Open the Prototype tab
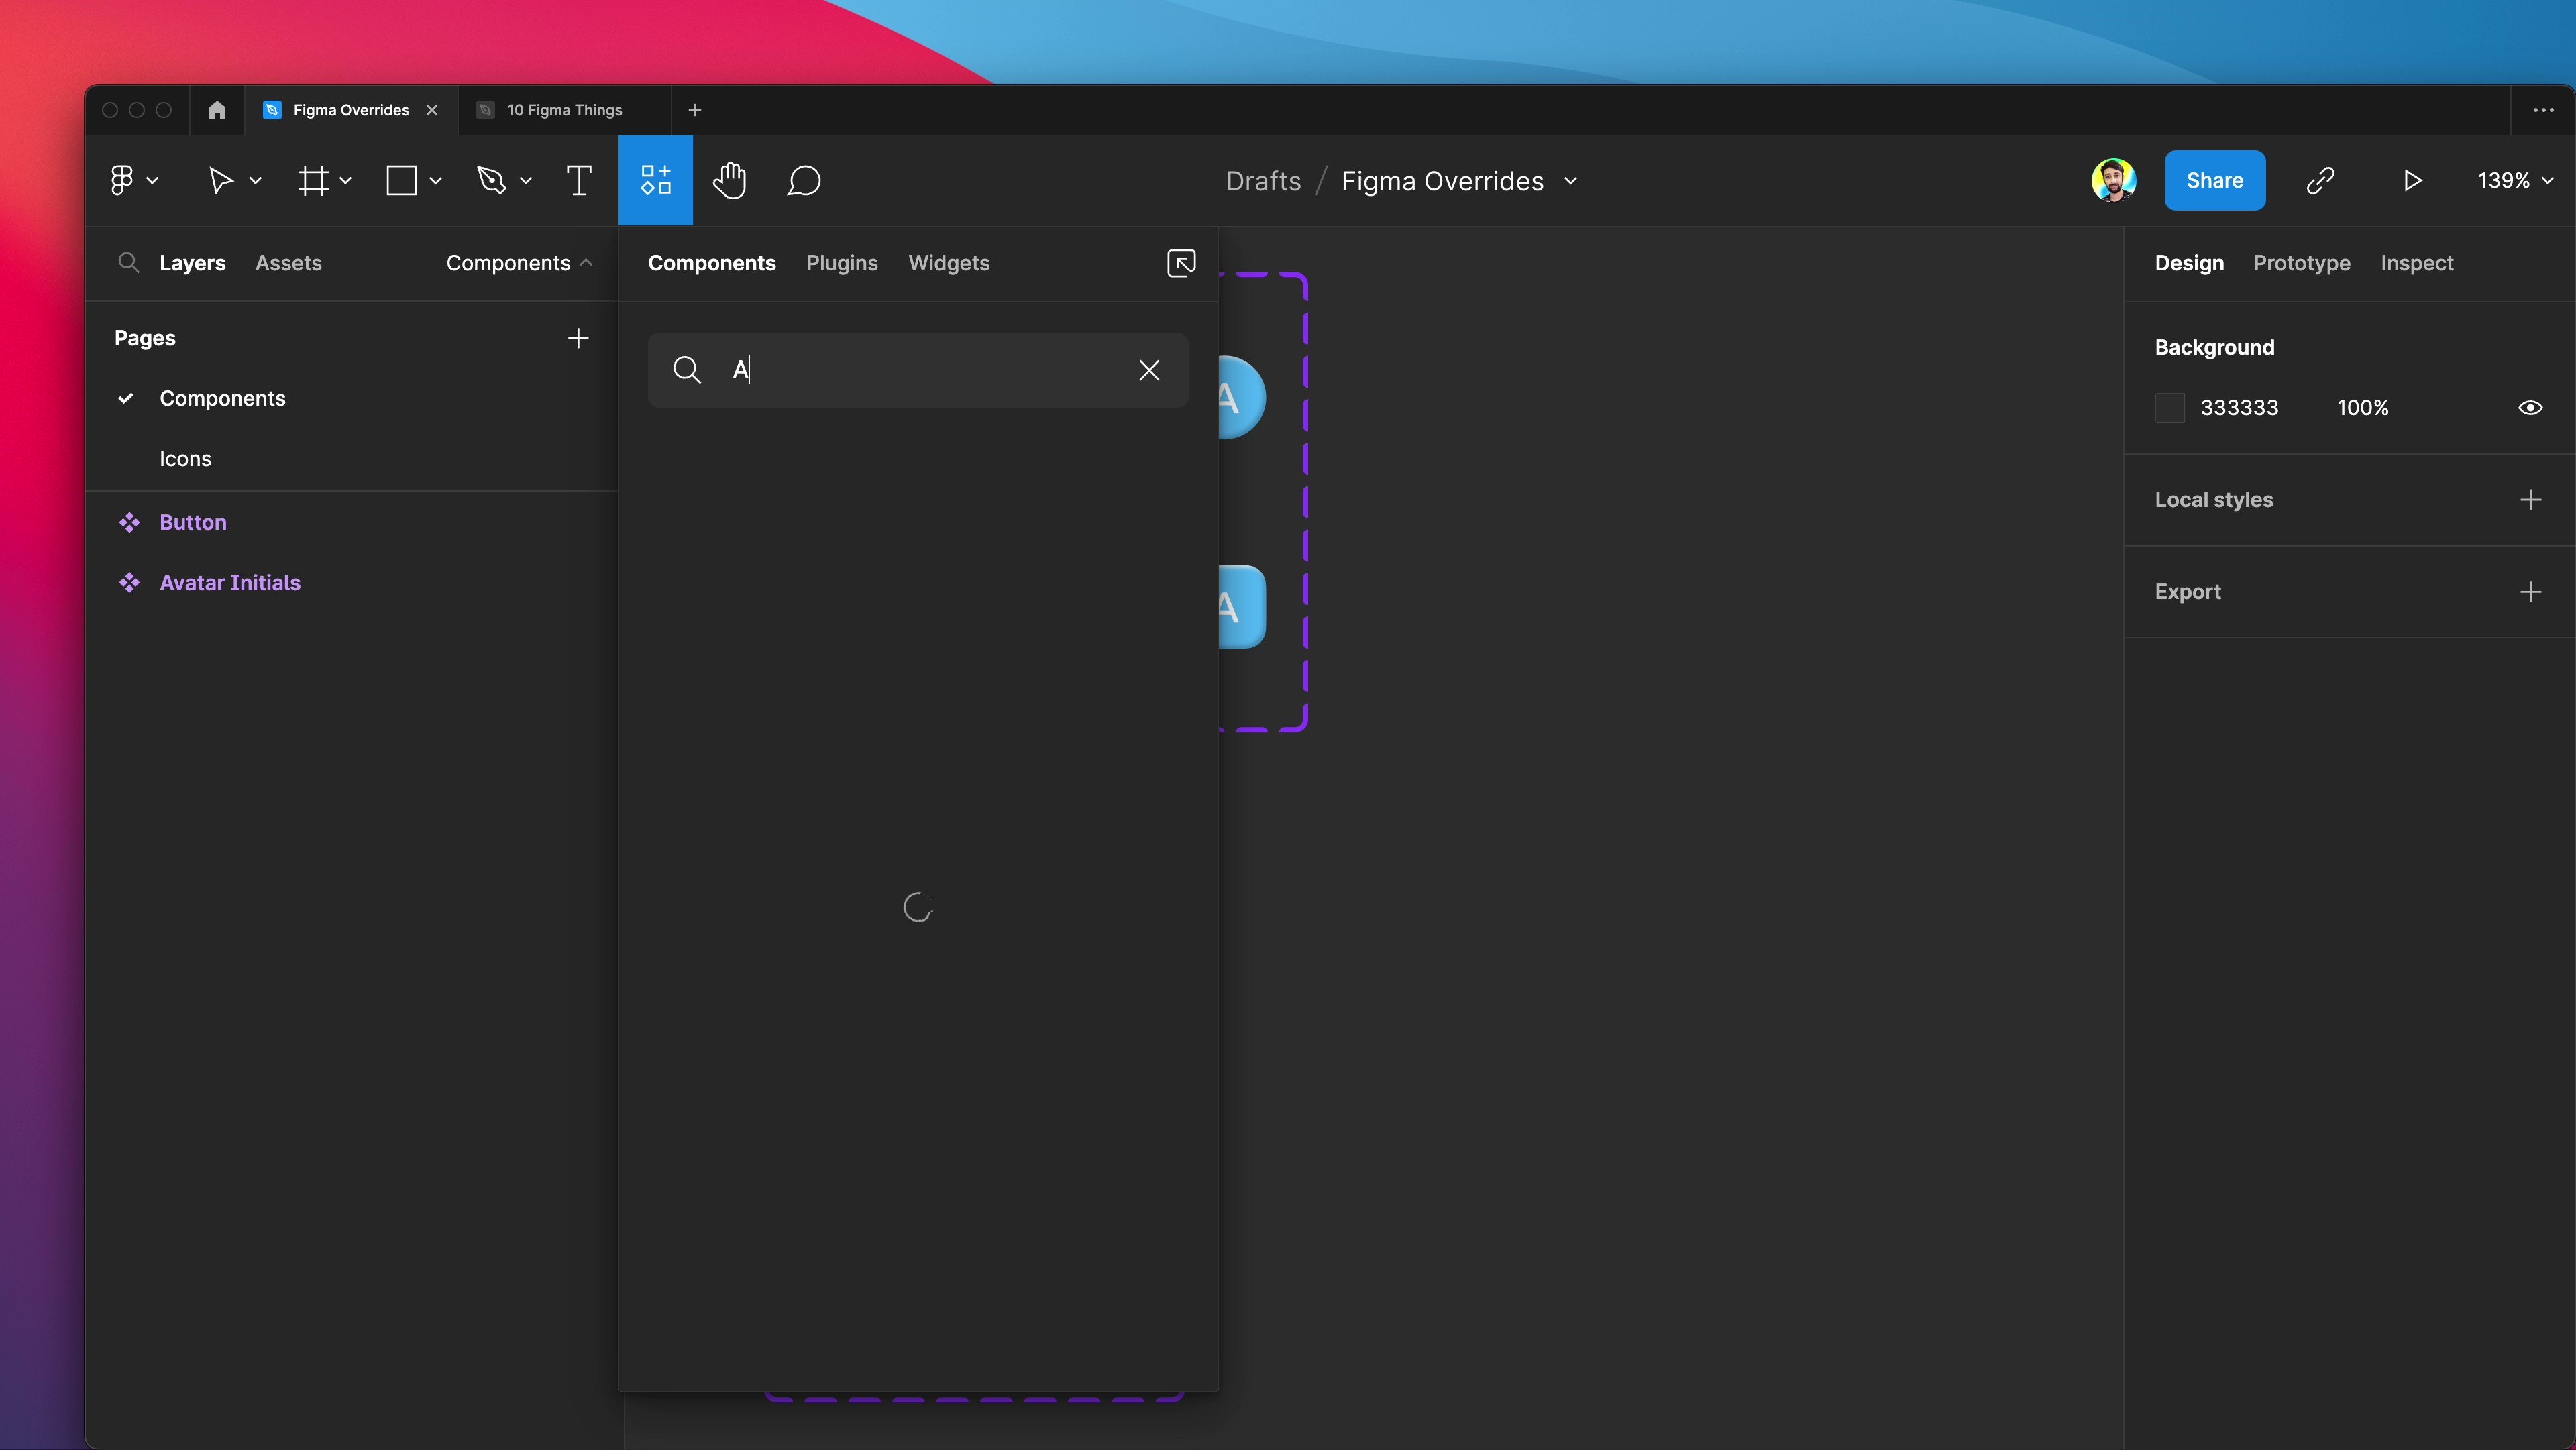 click(2301, 263)
